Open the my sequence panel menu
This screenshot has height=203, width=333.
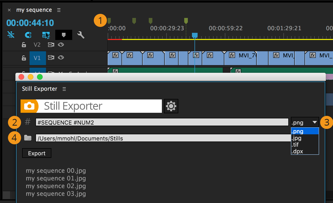pyautogui.click(x=59, y=10)
